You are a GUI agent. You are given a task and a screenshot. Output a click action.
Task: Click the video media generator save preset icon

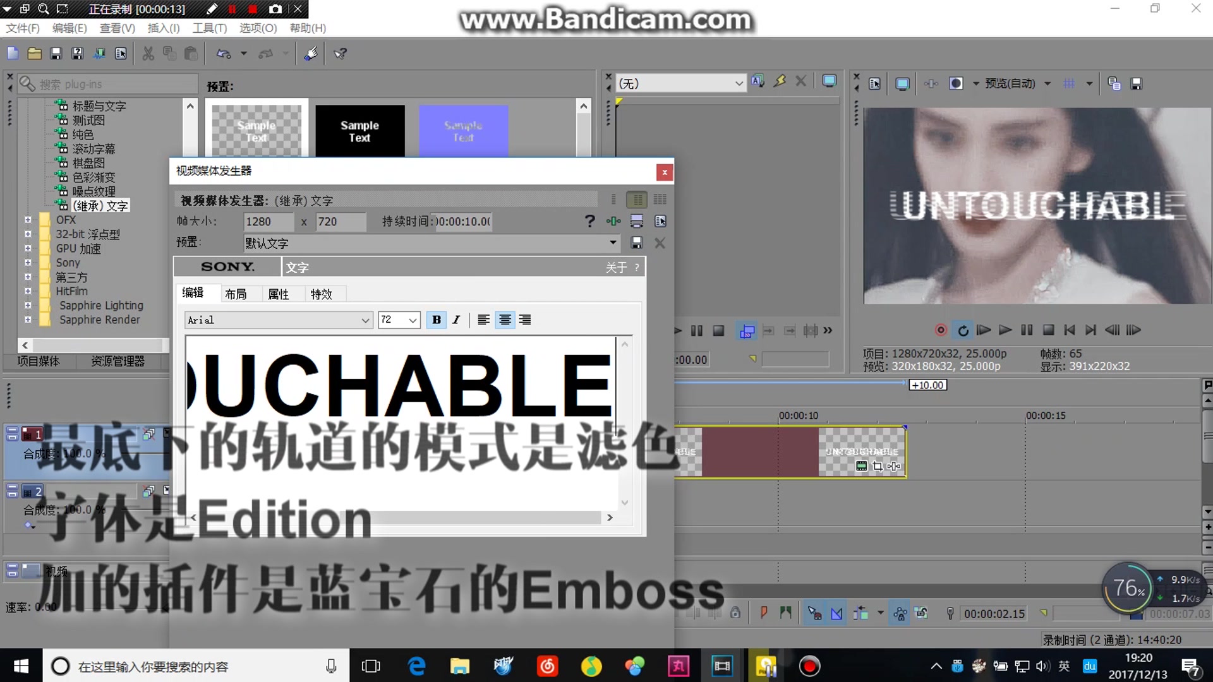click(636, 242)
